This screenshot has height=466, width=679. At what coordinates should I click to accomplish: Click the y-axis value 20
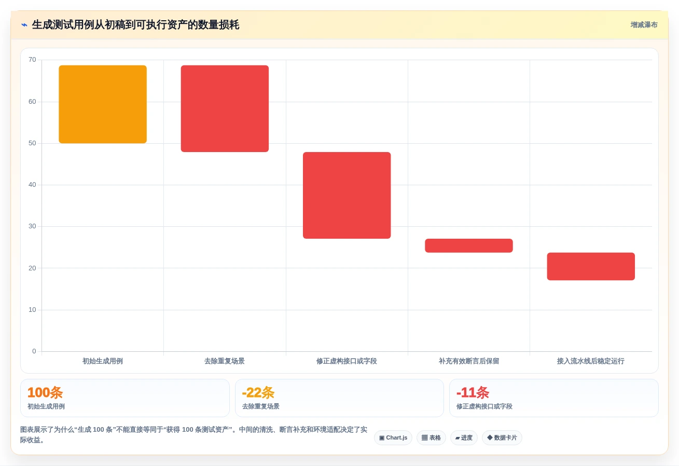(x=32, y=268)
